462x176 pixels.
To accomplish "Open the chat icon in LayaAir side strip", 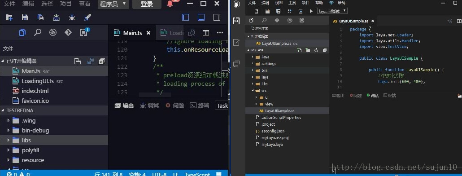I will (236, 64).
